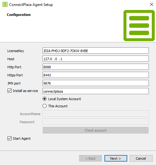The width and height of the screenshot is (156, 165).
Task: Click the Cancel button
Action: pos(141,158)
